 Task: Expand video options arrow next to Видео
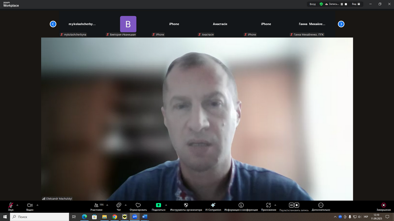click(x=37, y=205)
